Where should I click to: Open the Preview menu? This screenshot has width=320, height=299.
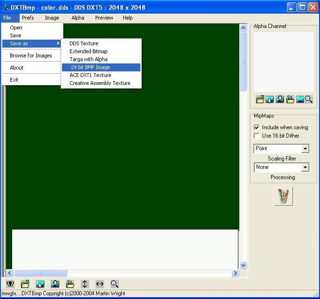(104, 18)
